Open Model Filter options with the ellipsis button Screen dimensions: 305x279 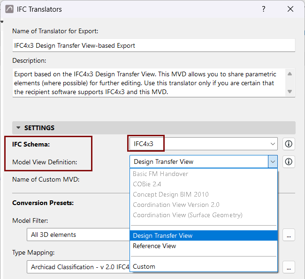[x=289, y=235]
